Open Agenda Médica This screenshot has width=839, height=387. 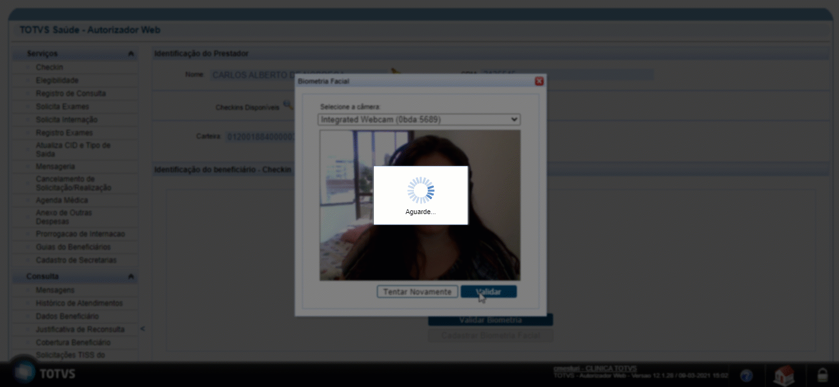click(x=62, y=200)
